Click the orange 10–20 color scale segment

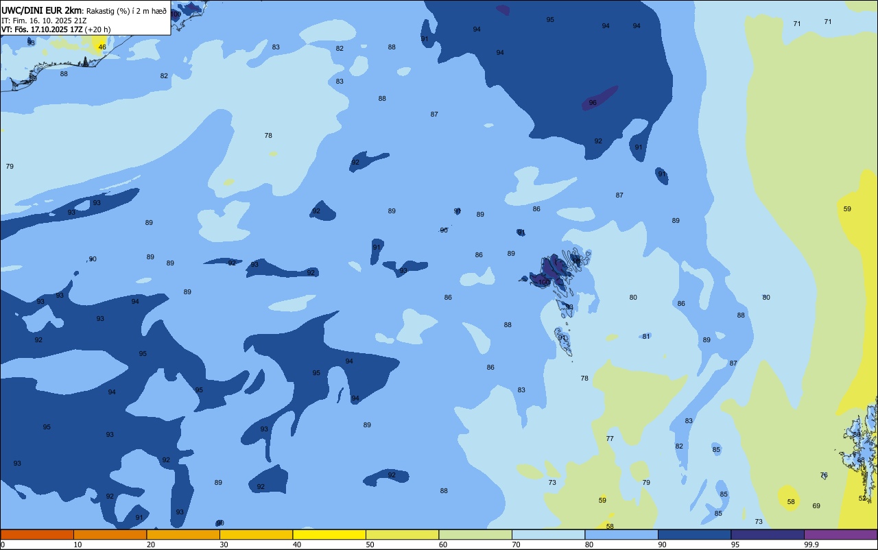(x=110, y=534)
